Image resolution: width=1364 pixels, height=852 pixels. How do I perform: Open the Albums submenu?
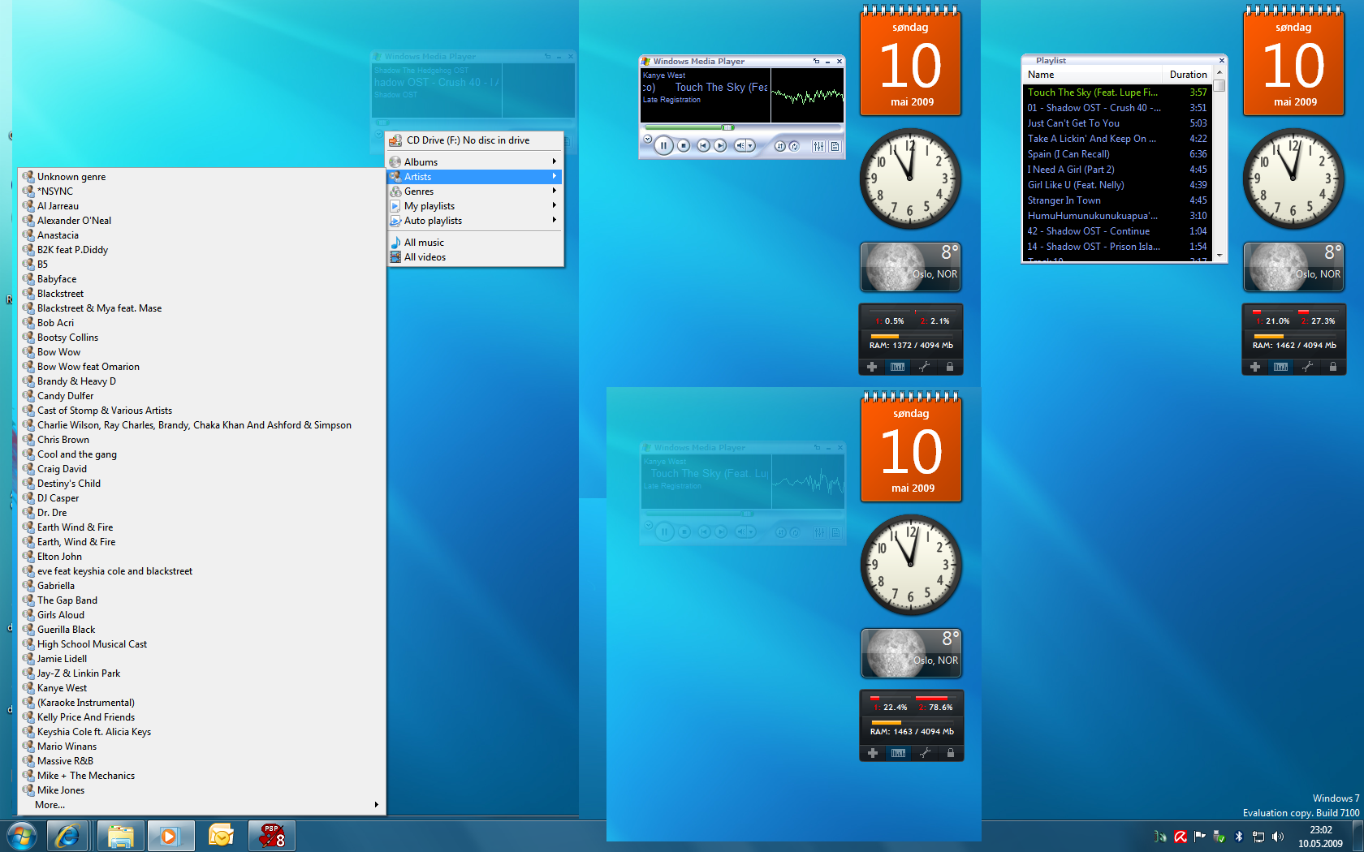pyautogui.click(x=475, y=162)
